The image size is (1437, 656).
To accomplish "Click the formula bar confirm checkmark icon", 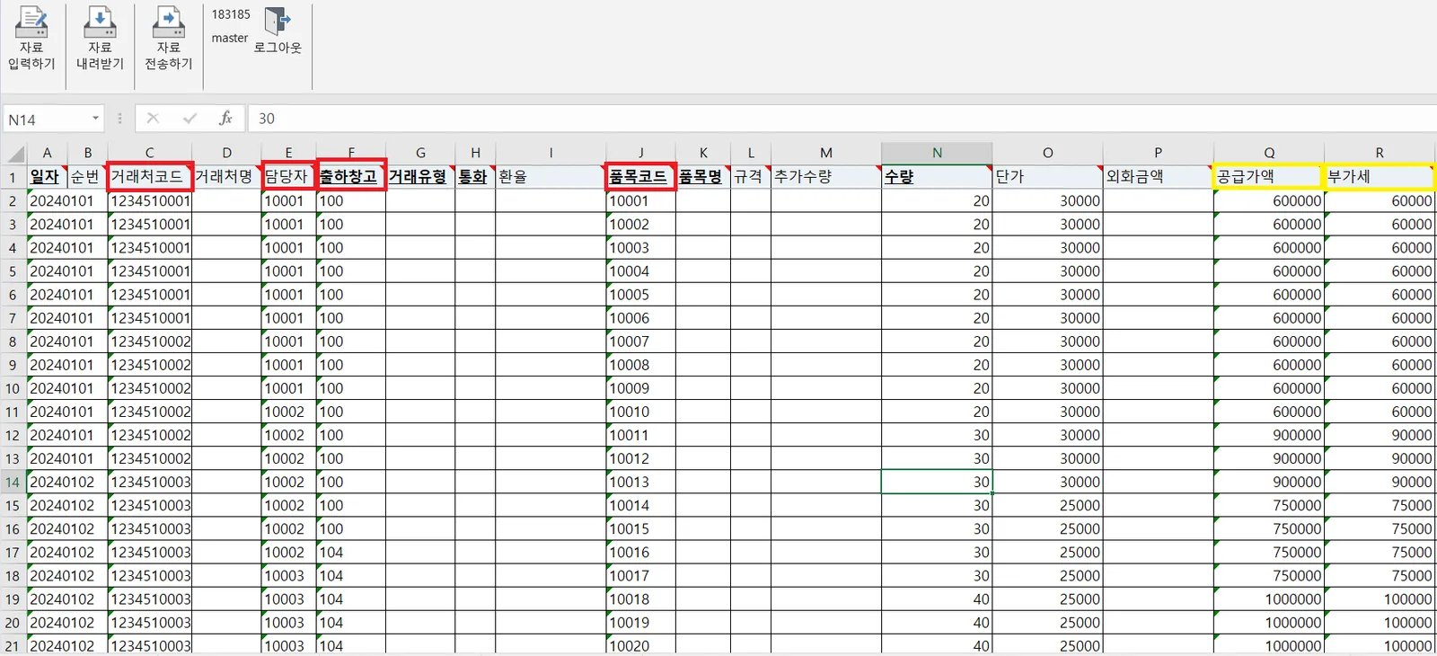I will 190,118.
